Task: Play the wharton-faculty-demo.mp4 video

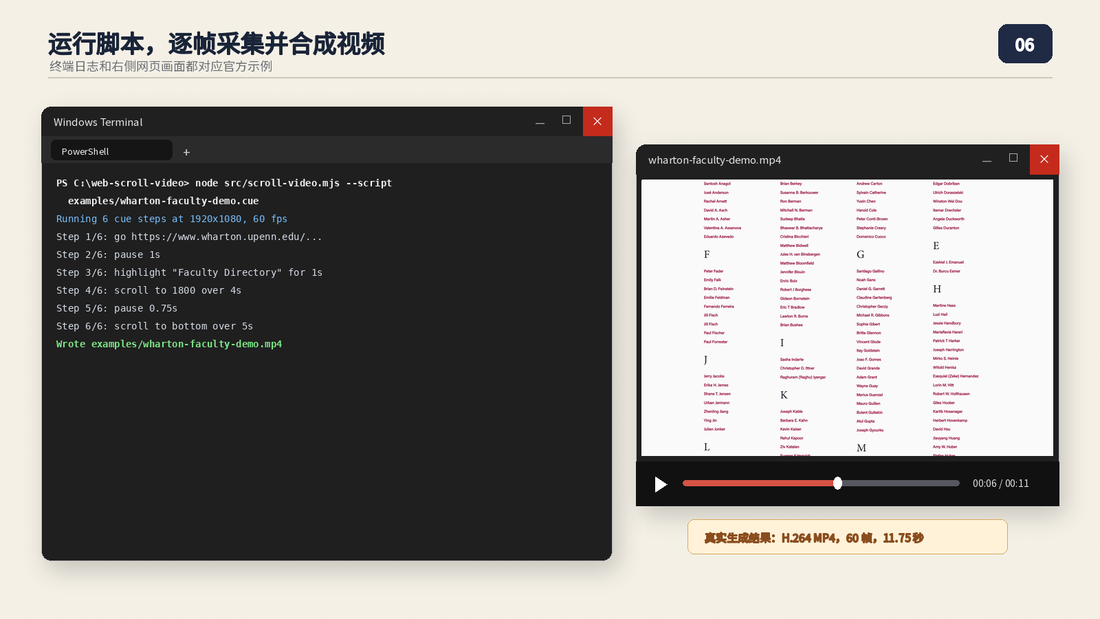Action: pos(661,484)
